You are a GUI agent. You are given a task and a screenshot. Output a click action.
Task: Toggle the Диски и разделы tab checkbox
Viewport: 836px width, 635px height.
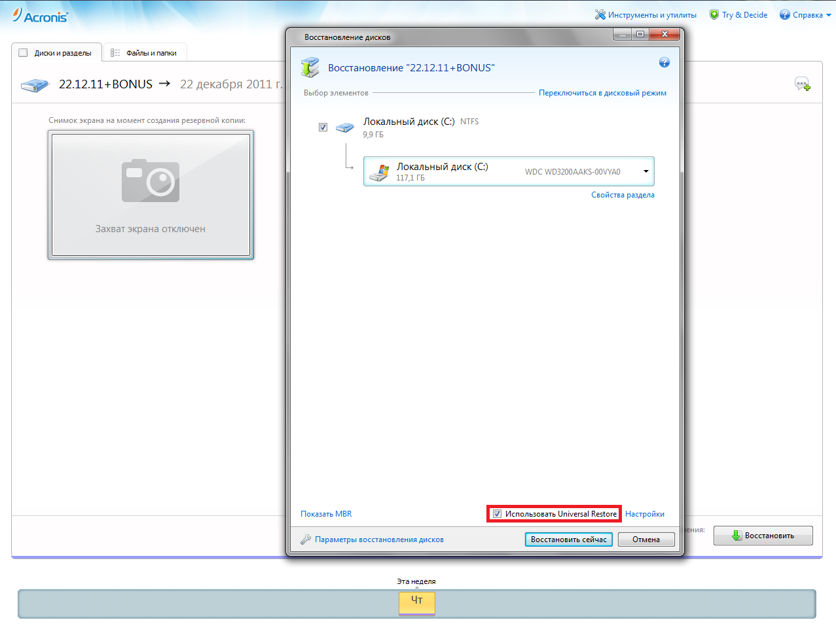click(24, 53)
